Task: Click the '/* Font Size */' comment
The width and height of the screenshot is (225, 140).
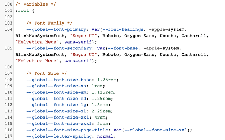Action: coord(47,73)
